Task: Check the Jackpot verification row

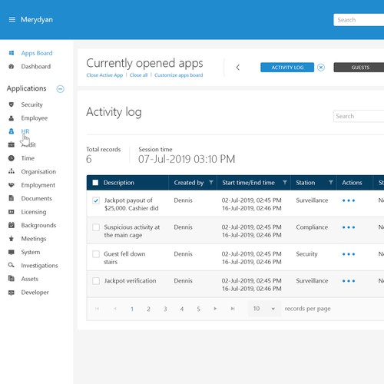Action: point(96,281)
